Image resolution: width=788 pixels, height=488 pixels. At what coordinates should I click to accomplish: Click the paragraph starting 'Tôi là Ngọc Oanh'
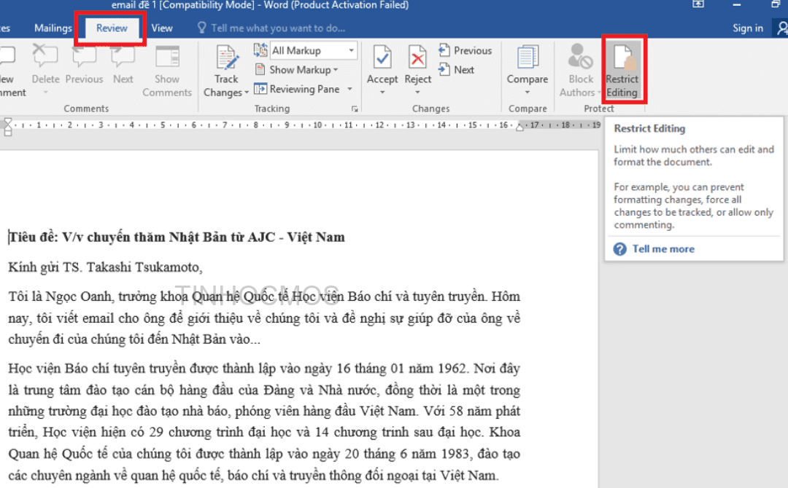[x=264, y=318]
